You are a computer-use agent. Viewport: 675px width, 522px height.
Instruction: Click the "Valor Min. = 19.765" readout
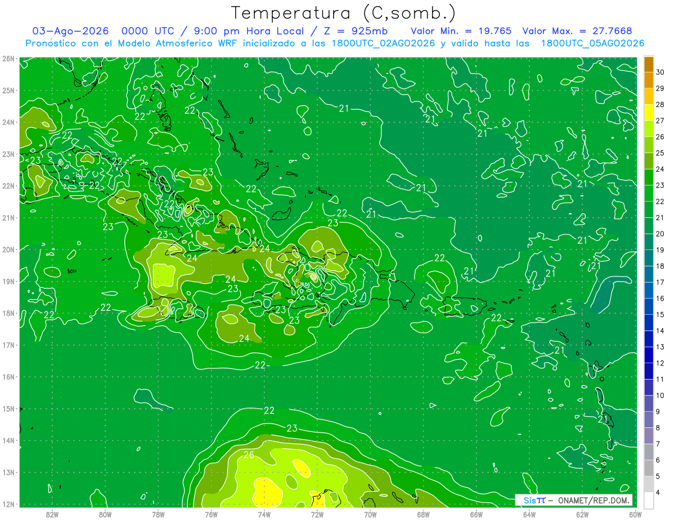(x=461, y=31)
